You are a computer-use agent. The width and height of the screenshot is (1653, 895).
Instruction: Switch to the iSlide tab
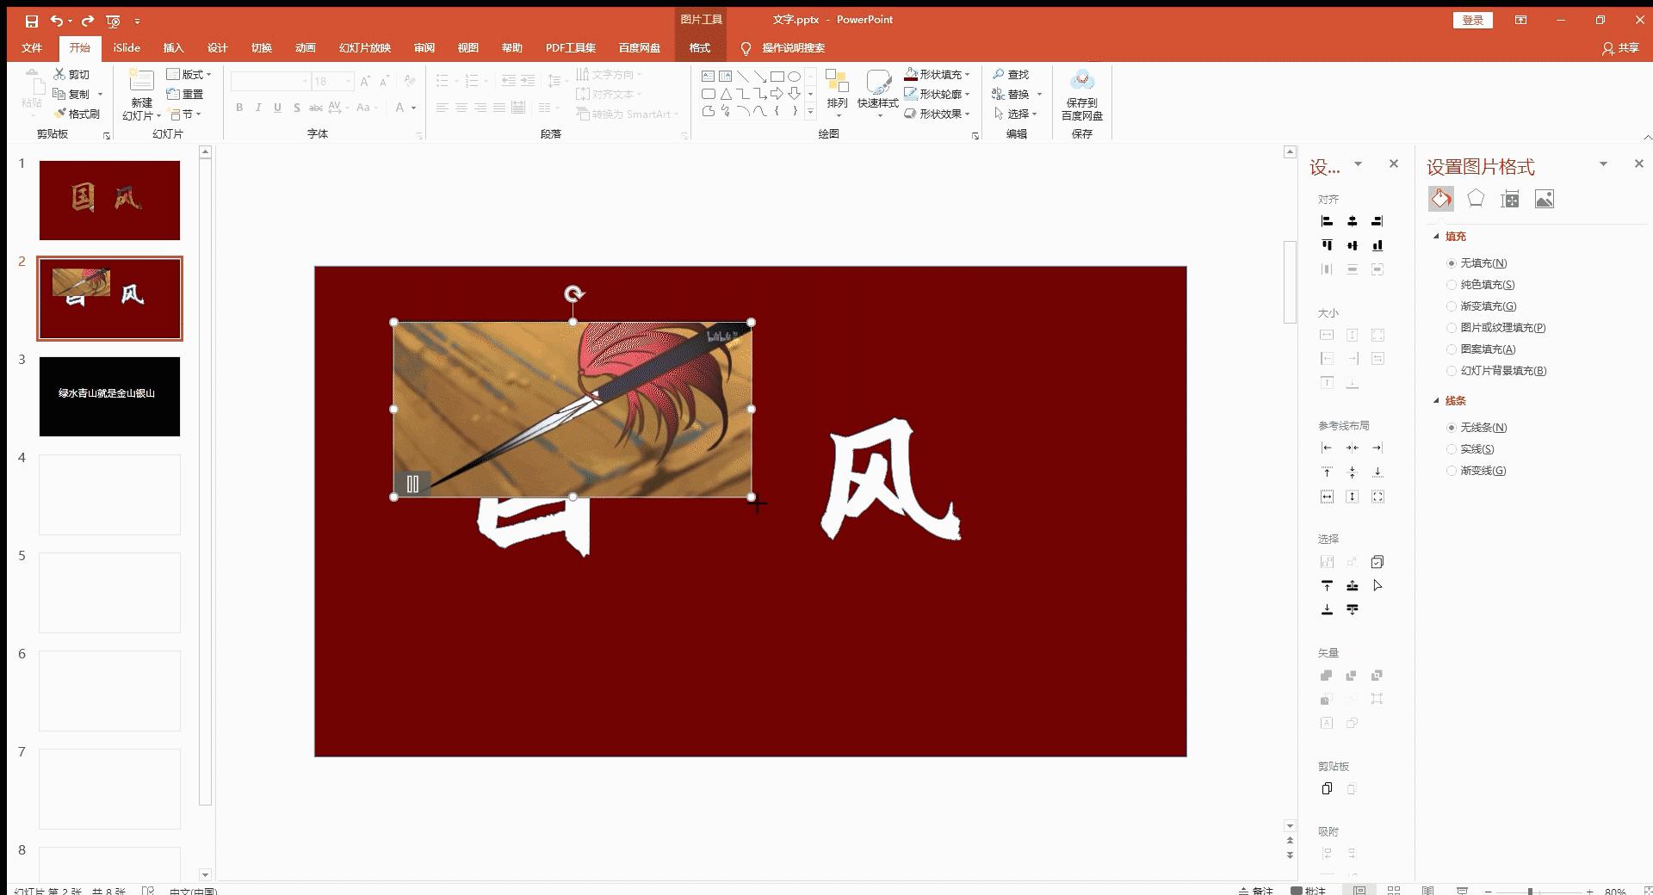tap(127, 48)
